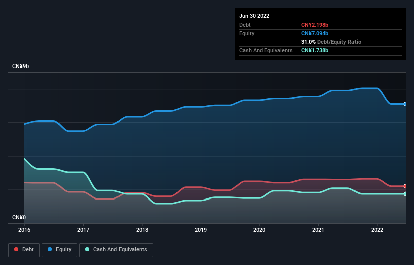414x265 pixels.
Task: Click the 2018 x-axis label
Action: 142,230
